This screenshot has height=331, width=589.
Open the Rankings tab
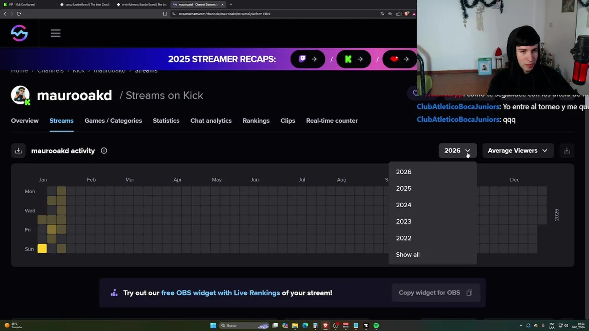[x=256, y=120]
